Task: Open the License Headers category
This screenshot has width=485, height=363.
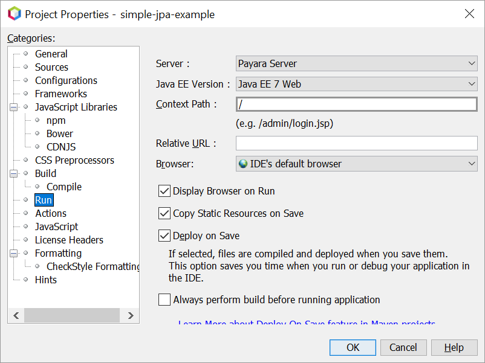Action: tap(69, 240)
